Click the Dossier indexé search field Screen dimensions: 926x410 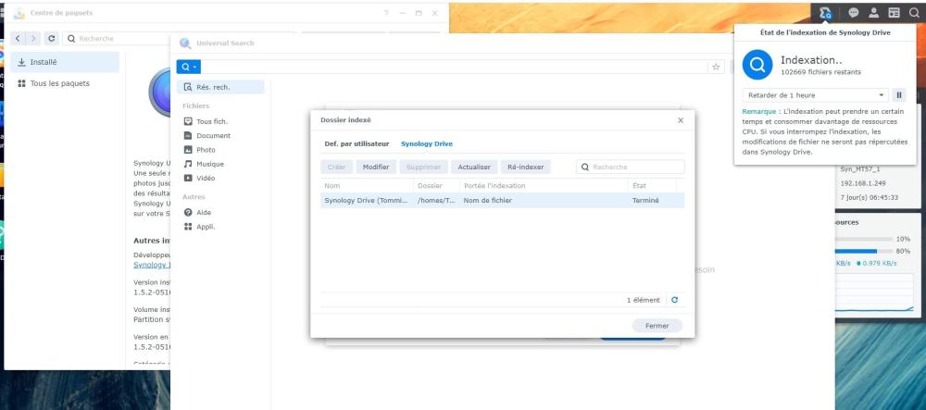pos(630,167)
